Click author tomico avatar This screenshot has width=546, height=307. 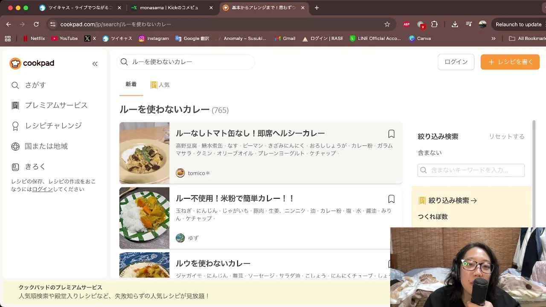[180, 173]
